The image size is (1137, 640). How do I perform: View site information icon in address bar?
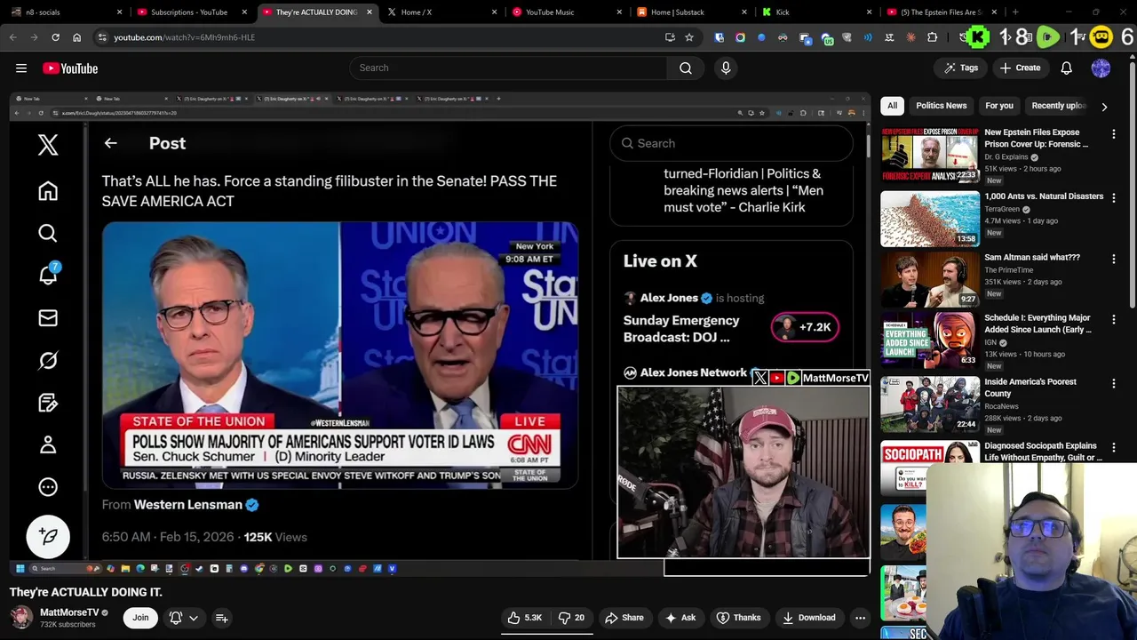102,37
